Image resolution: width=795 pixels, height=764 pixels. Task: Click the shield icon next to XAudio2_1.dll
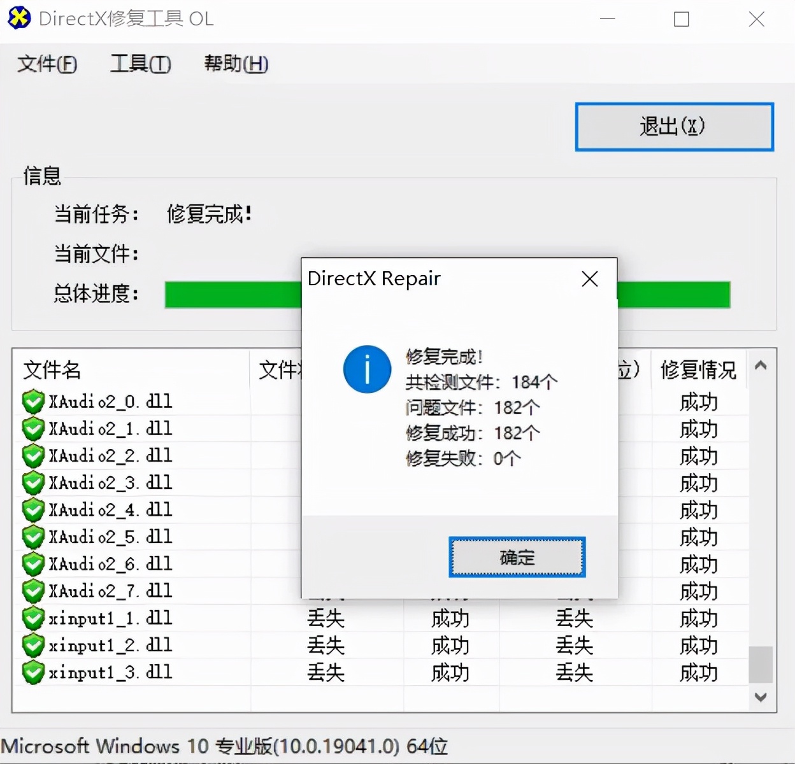[x=32, y=428]
